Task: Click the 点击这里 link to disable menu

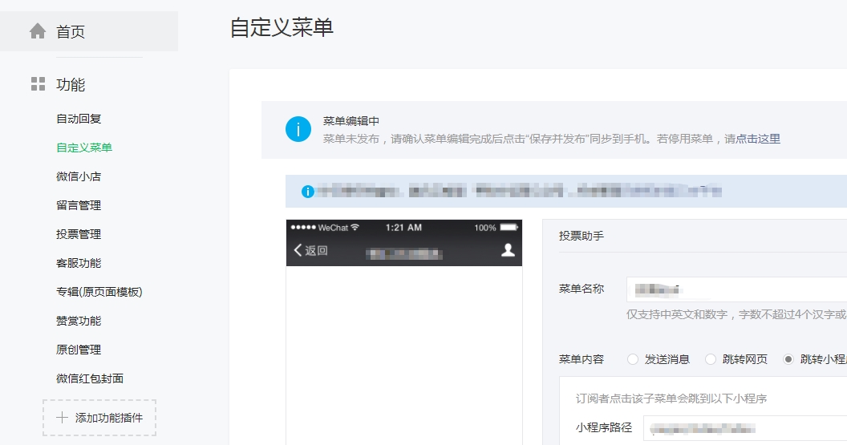Action: coord(758,139)
